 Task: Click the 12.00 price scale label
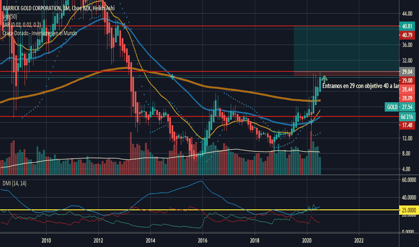(x=407, y=138)
